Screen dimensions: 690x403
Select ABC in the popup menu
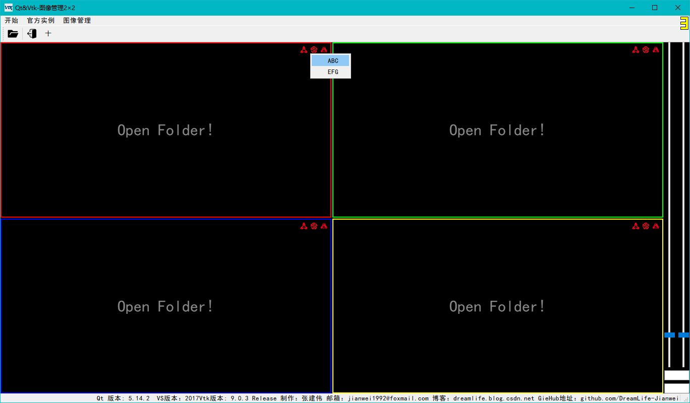click(x=330, y=60)
